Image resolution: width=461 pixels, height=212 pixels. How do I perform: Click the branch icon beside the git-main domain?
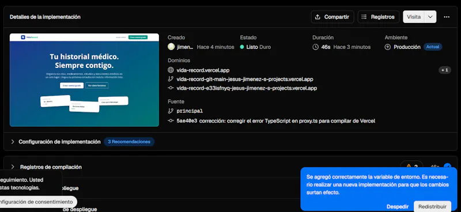tap(171, 79)
